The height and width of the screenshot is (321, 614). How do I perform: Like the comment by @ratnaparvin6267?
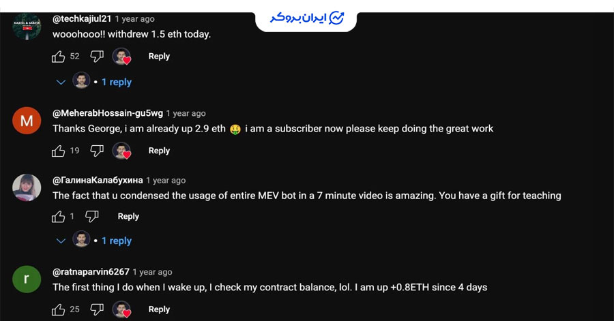point(59,309)
